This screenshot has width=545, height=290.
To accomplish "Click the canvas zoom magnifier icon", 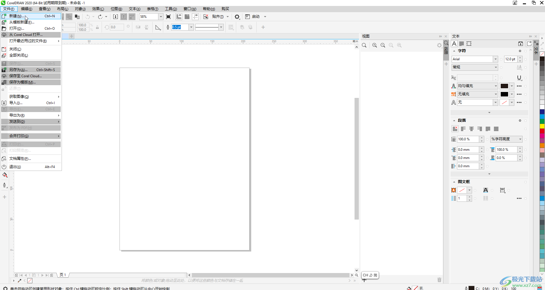I will click(x=357, y=275).
